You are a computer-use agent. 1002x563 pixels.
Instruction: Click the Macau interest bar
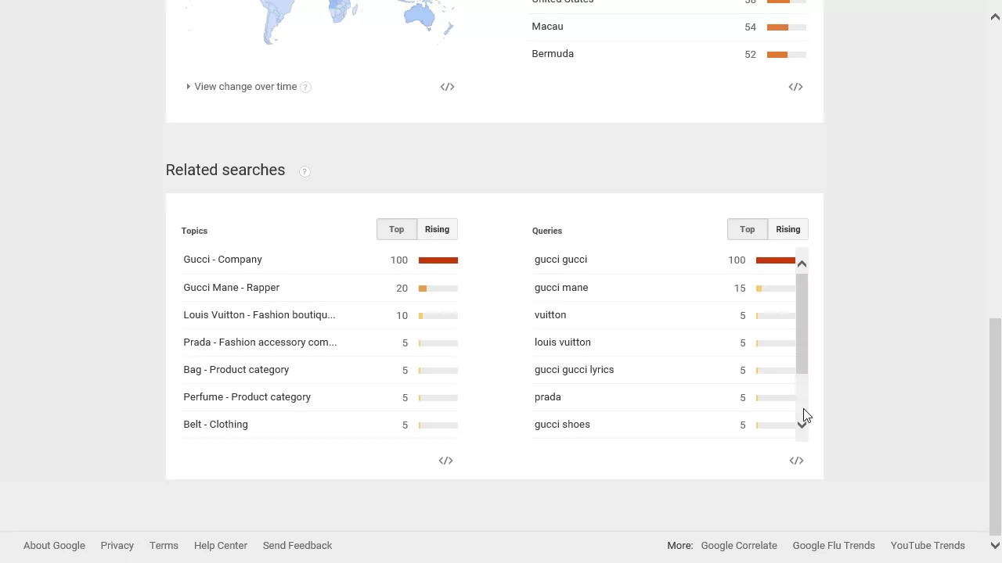[x=787, y=27]
